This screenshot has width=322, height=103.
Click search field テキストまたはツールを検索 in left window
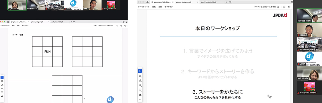[104, 25]
